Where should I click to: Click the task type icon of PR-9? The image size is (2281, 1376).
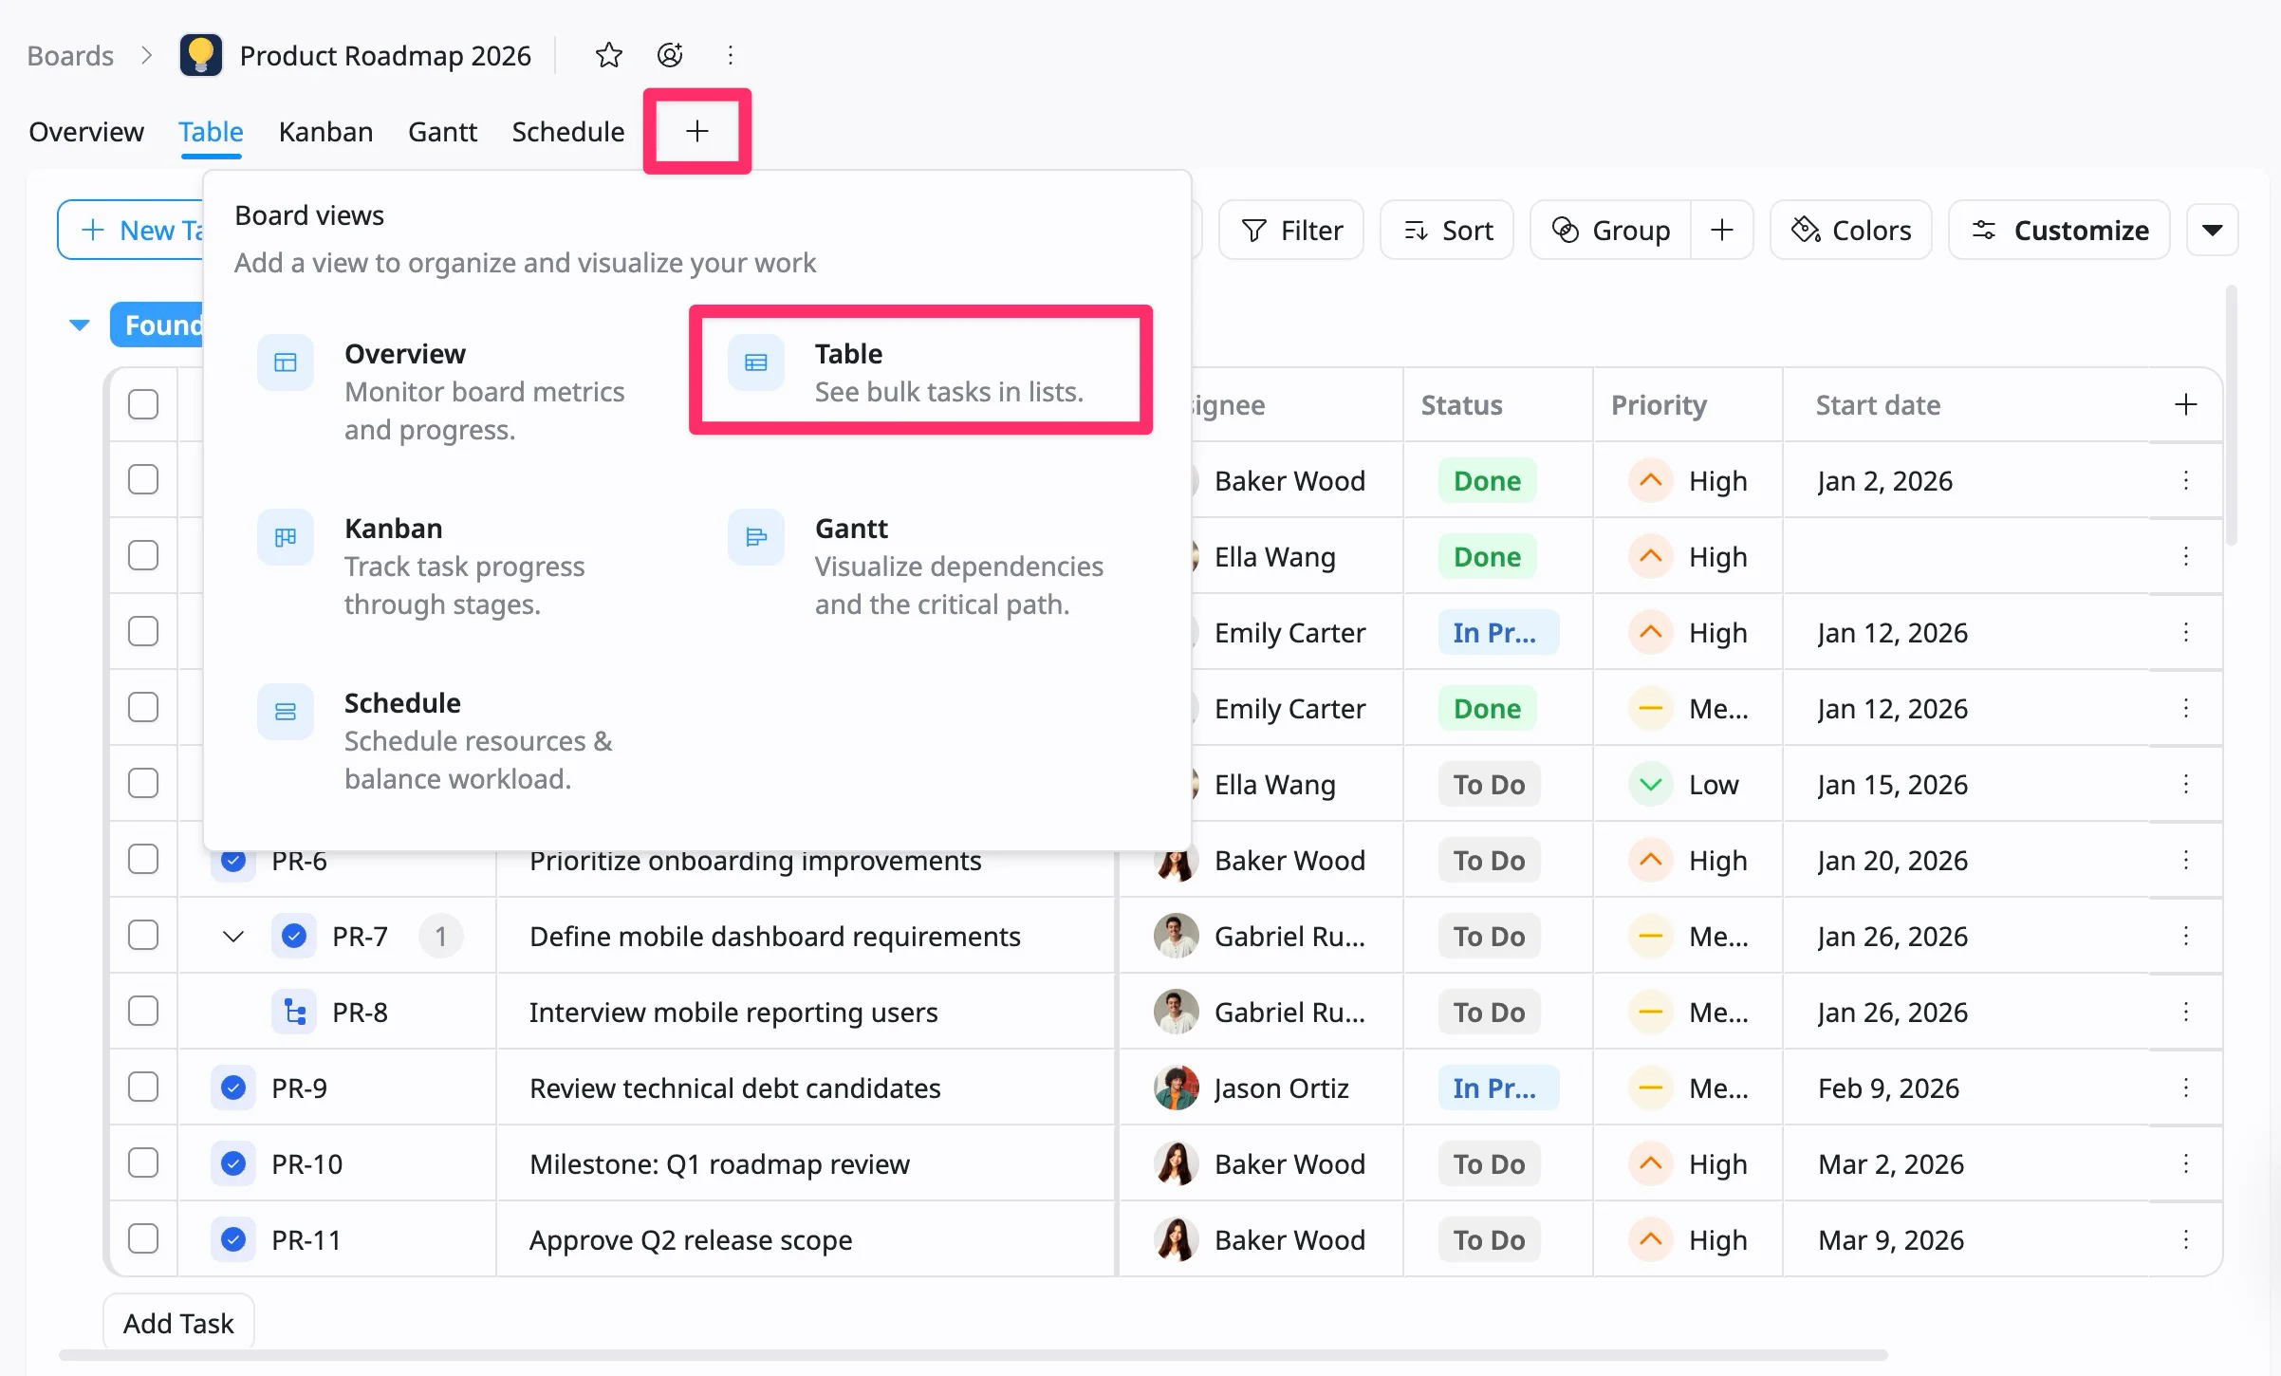[x=233, y=1088]
